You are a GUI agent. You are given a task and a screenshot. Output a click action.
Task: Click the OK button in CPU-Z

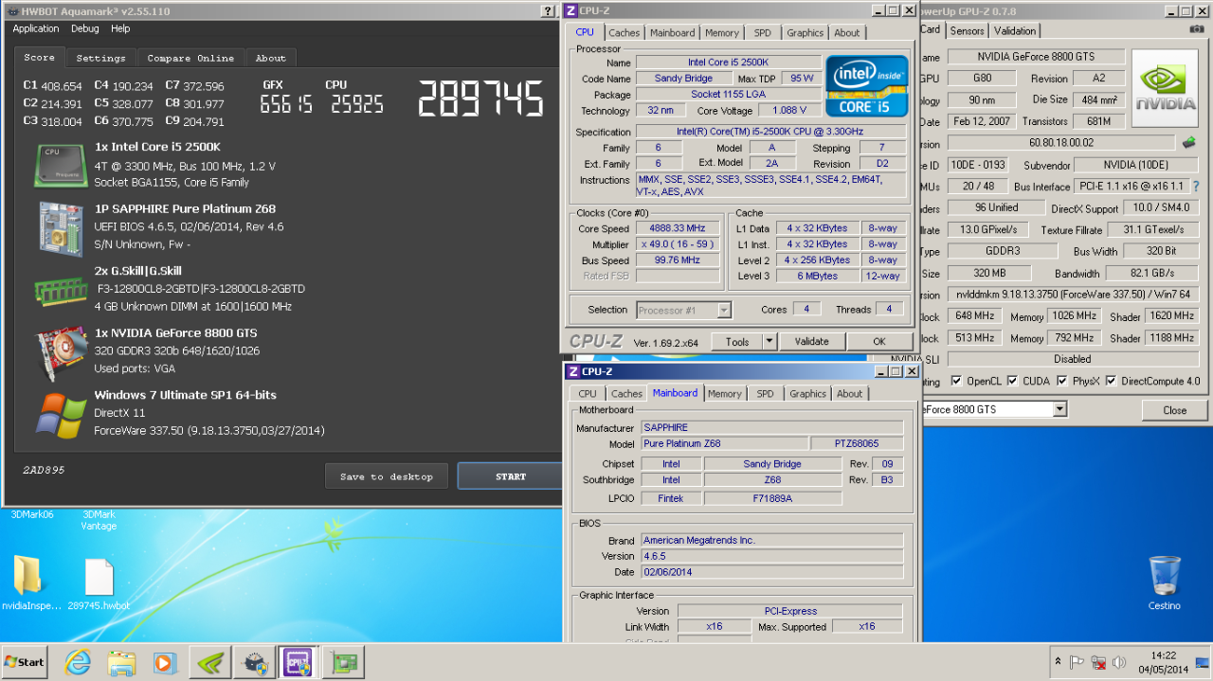tap(878, 342)
